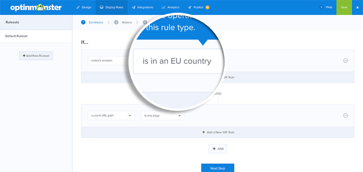Click the step 2 circle icon
The image size is (363, 172).
[x=116, y=22]
